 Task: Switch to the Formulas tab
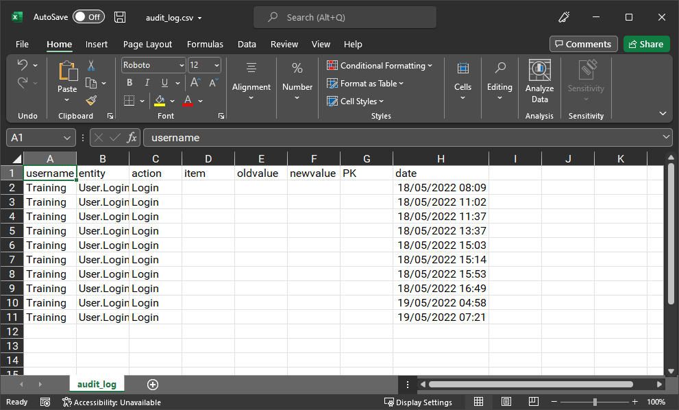coord(205,44)
